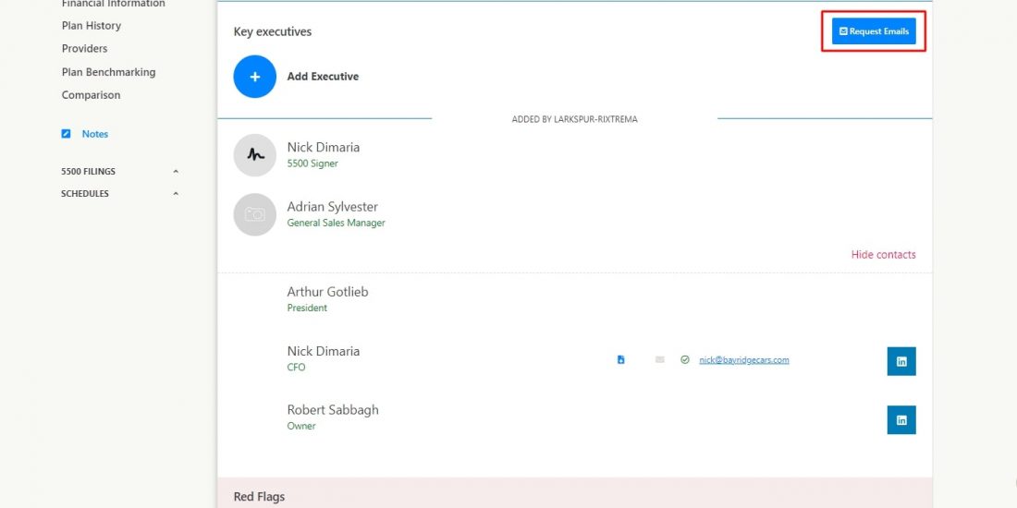
Task: Select Plan Benchmarking in sidebar
Action: point(108,72)
